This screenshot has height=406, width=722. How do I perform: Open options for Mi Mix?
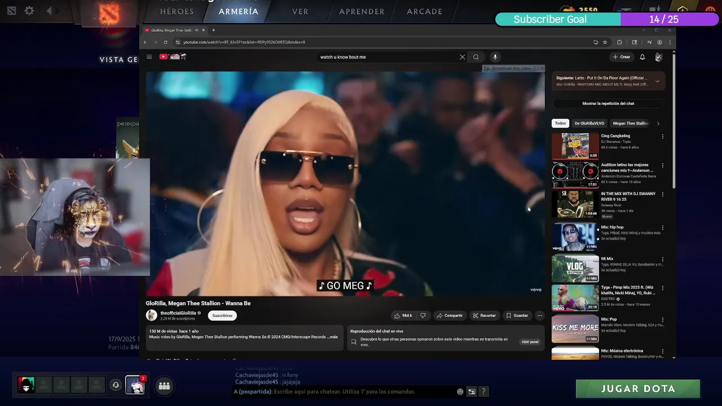click(x=663, y=259)
